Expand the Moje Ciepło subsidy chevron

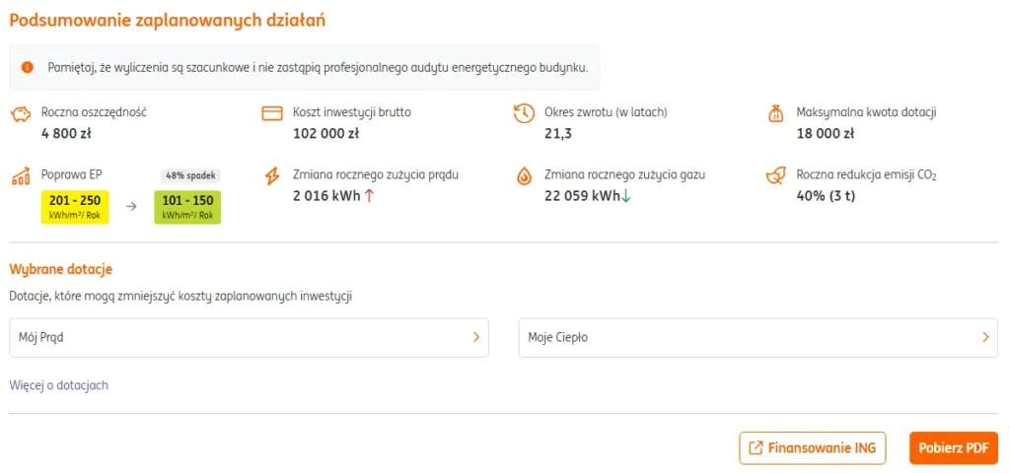click(x=985, y=337)
